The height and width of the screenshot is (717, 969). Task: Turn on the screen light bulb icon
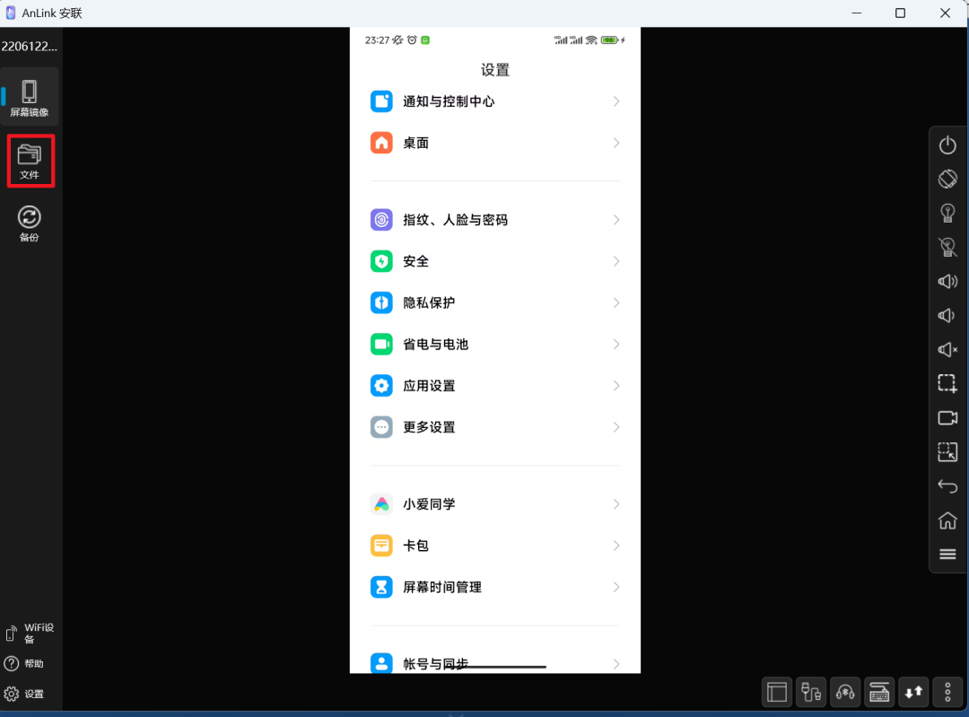coord(947,213)
